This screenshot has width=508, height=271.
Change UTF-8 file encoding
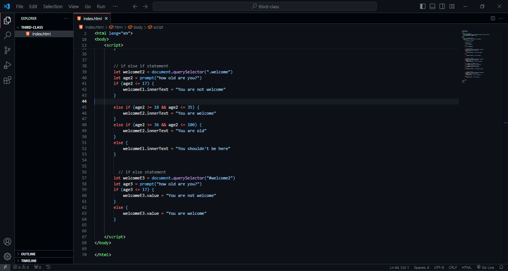click(439, 268)
